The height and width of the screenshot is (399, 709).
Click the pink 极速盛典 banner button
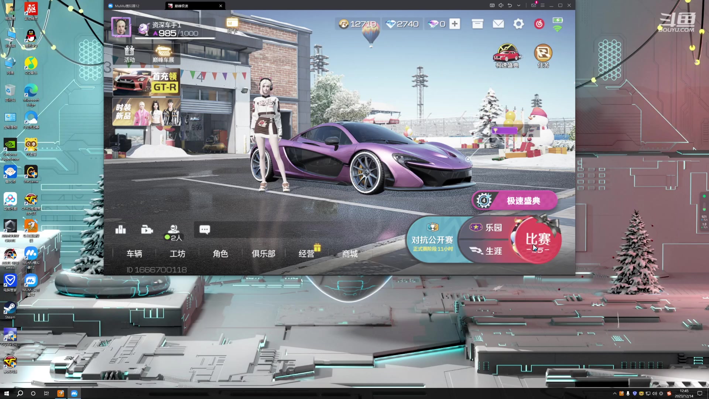click(x=515, y=201)
